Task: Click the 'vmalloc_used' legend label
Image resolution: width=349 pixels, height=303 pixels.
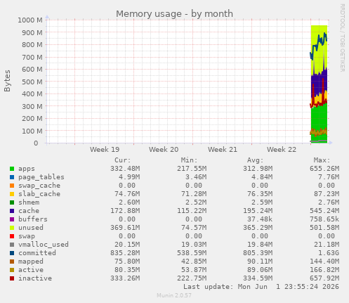Action: (44, 245)
